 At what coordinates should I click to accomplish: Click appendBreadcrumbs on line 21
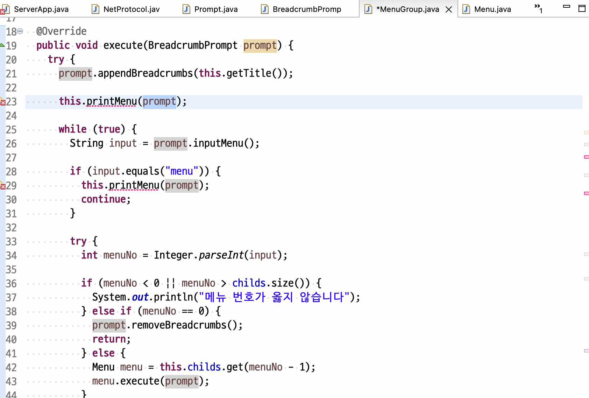coord(146,73)
